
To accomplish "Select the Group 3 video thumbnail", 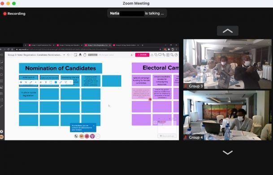I will [x=227, y=64].
